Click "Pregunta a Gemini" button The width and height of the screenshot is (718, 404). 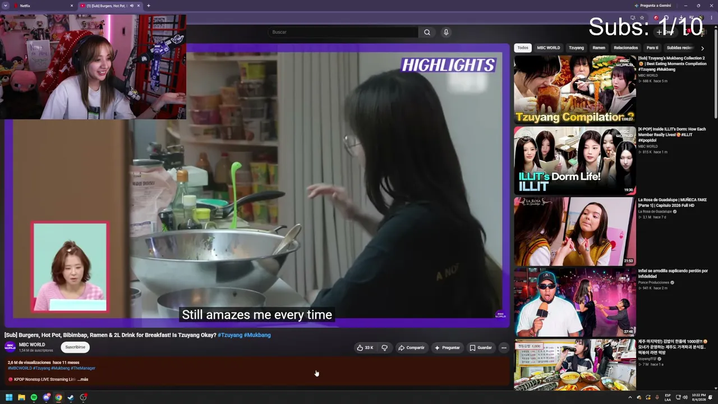click(x=652, y=6)
